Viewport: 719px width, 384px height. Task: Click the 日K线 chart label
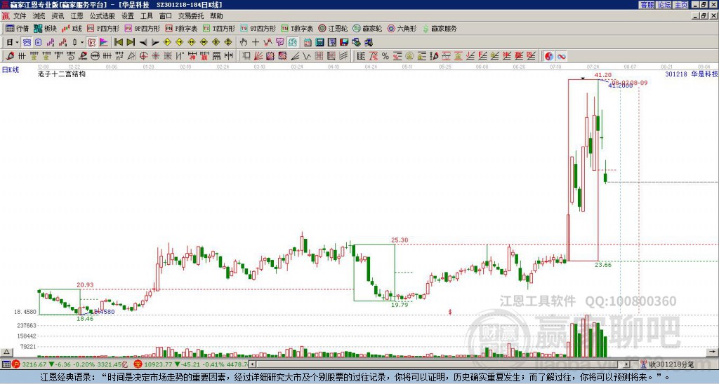click(x=11, y=70)
